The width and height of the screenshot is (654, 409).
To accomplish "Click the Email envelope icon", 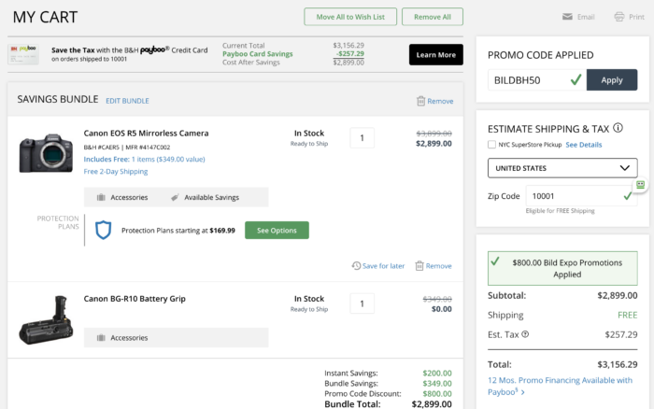I will coord(566,17).
